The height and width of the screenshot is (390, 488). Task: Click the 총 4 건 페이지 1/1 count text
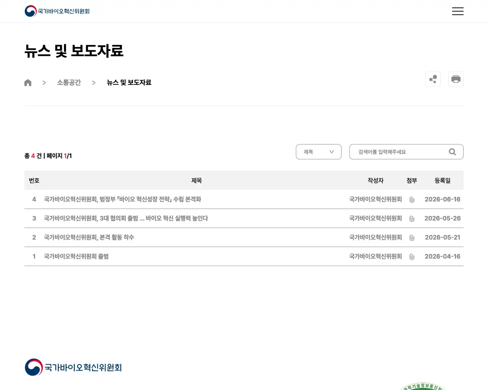pos(48,156)
